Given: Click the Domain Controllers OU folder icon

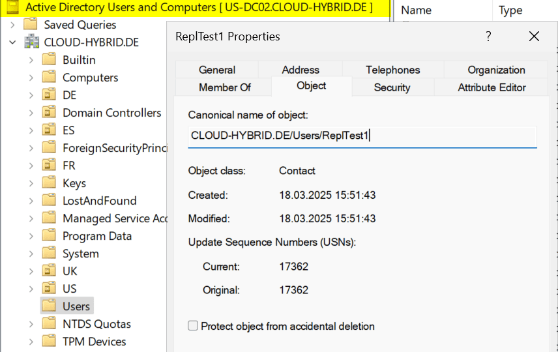Looking at the screenshot, I should coord(49,113).
